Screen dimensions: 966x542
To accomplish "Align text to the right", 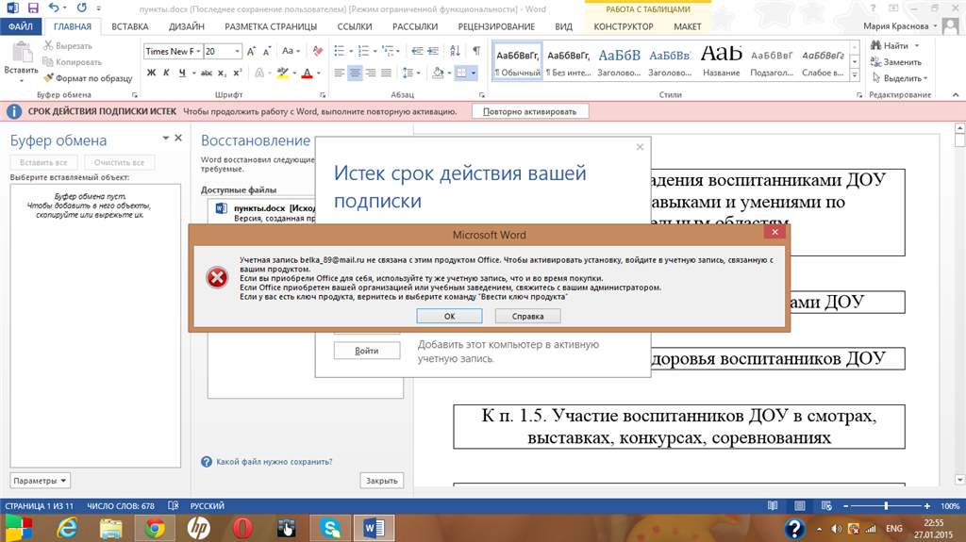I will (371, 73).
